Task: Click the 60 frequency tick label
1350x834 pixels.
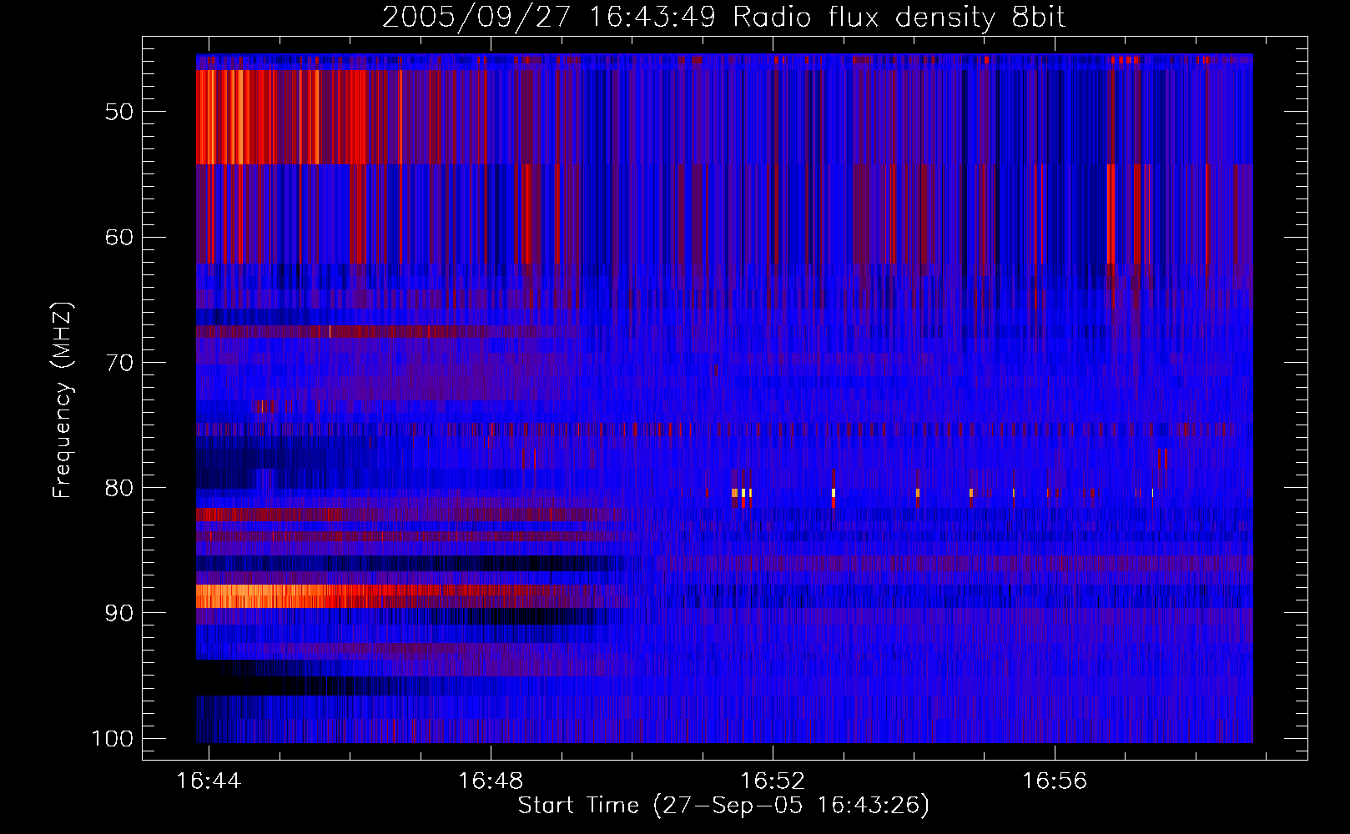Action: [x=118, y=237]
